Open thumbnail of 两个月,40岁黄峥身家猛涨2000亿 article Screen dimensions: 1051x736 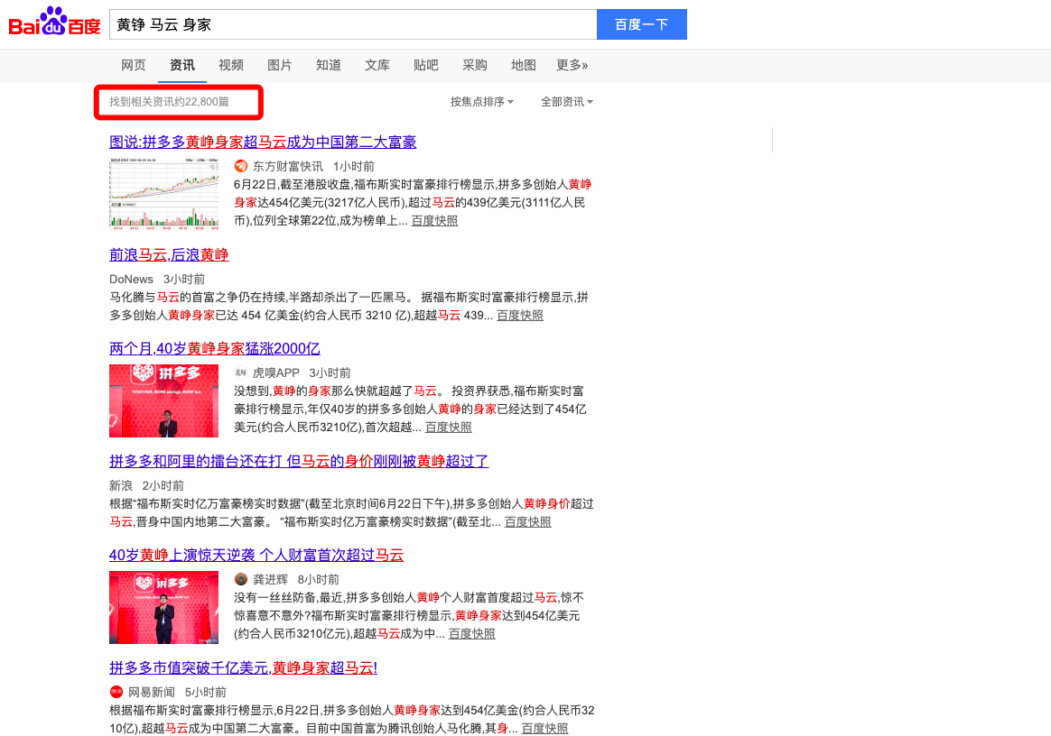[x=163, y=400]
